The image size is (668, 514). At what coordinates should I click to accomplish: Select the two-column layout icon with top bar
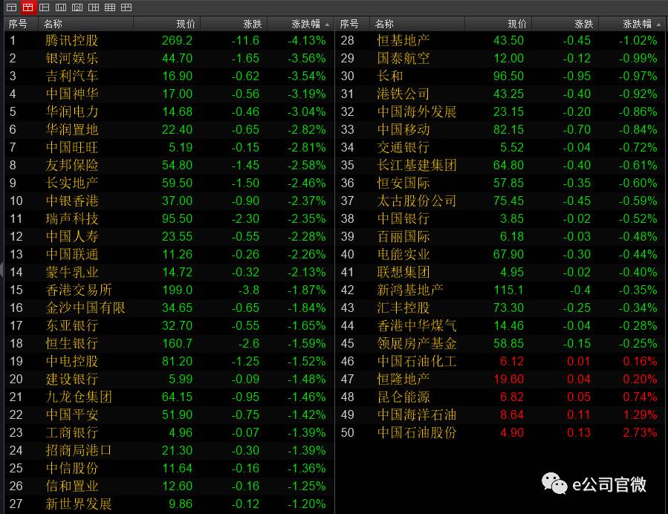[x=11, y=7]
